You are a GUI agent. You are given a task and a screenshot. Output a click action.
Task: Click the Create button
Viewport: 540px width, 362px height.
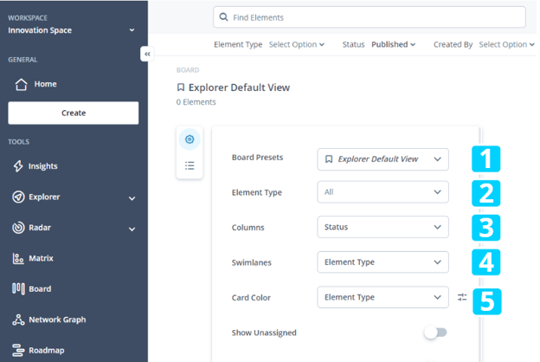point(74,113)
